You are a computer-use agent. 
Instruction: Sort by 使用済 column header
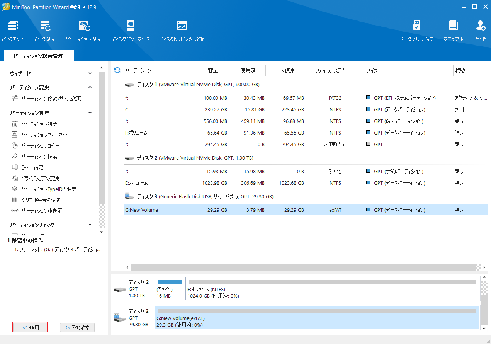tap(248, 70)
